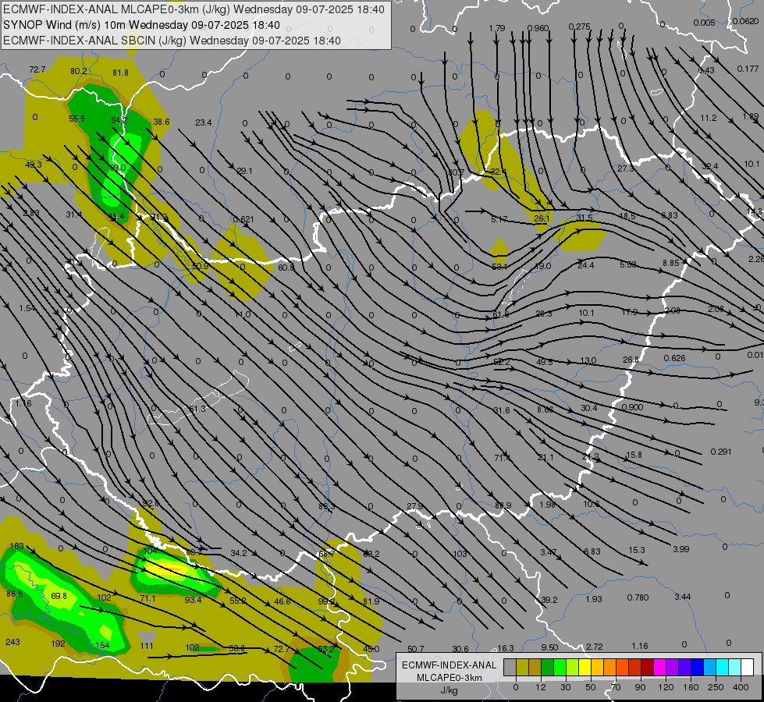Click the map value 0.005

pos(704,23)
